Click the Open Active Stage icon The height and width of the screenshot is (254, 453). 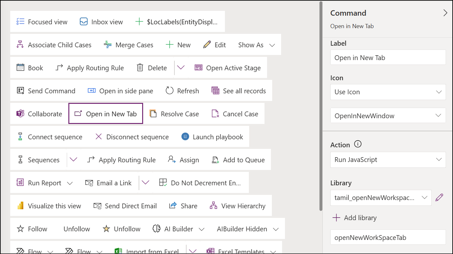(198, 68)
